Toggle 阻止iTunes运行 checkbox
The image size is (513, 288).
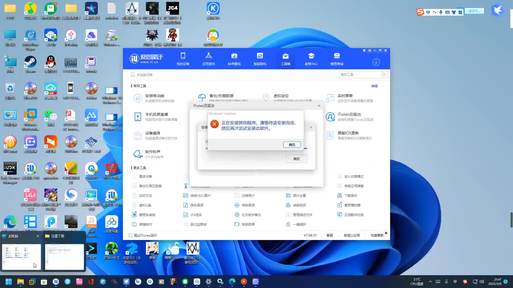click(x=130, y=235)
